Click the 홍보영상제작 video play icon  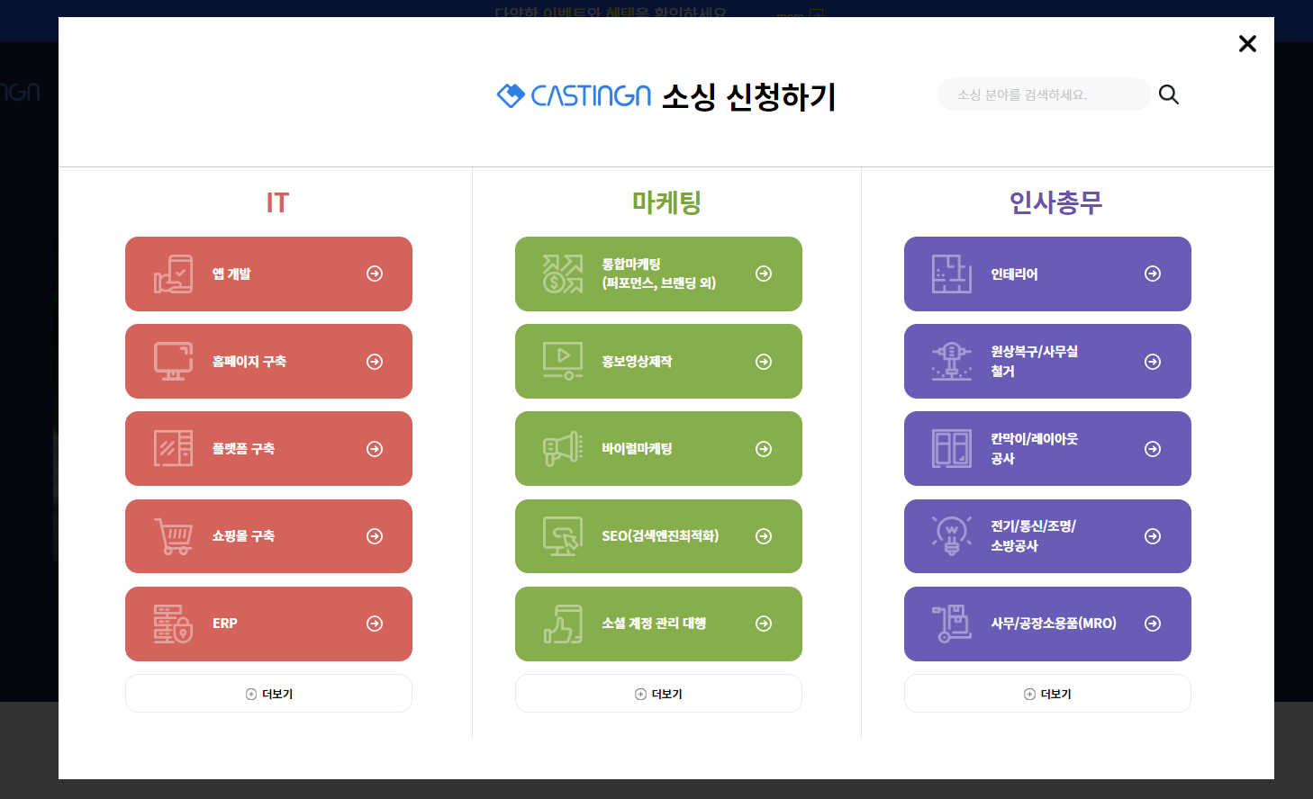(x=563, y=362)
